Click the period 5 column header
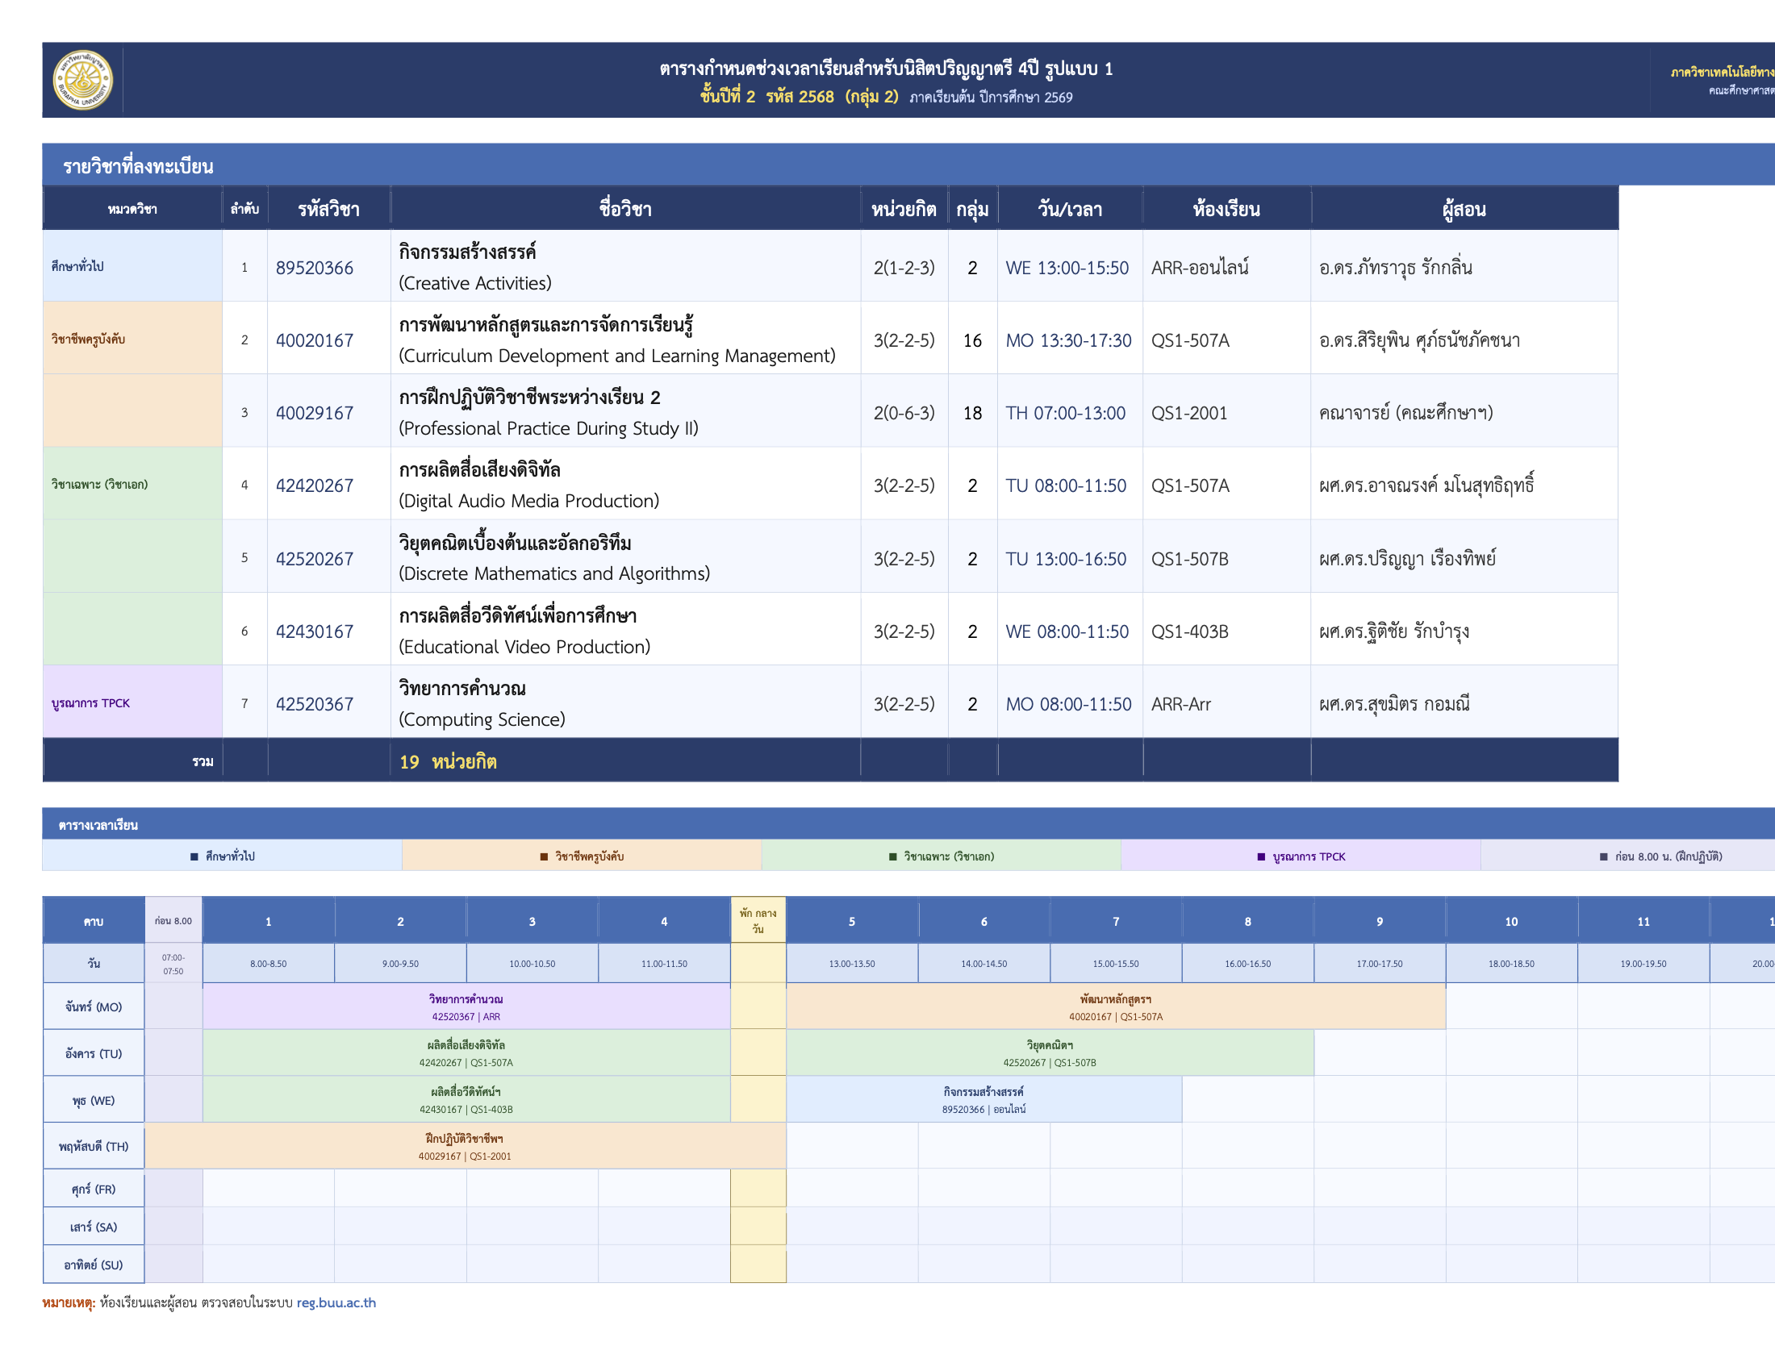The width and height of the screenshot is (1775, 1371). [852, 921]
